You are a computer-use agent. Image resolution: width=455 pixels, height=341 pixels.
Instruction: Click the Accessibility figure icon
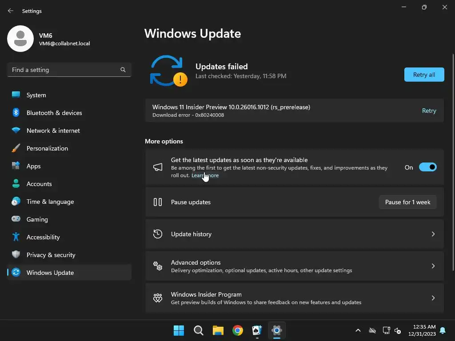click(16, 237)
